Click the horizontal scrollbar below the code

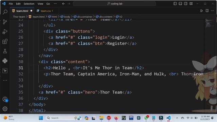(64, 112)
